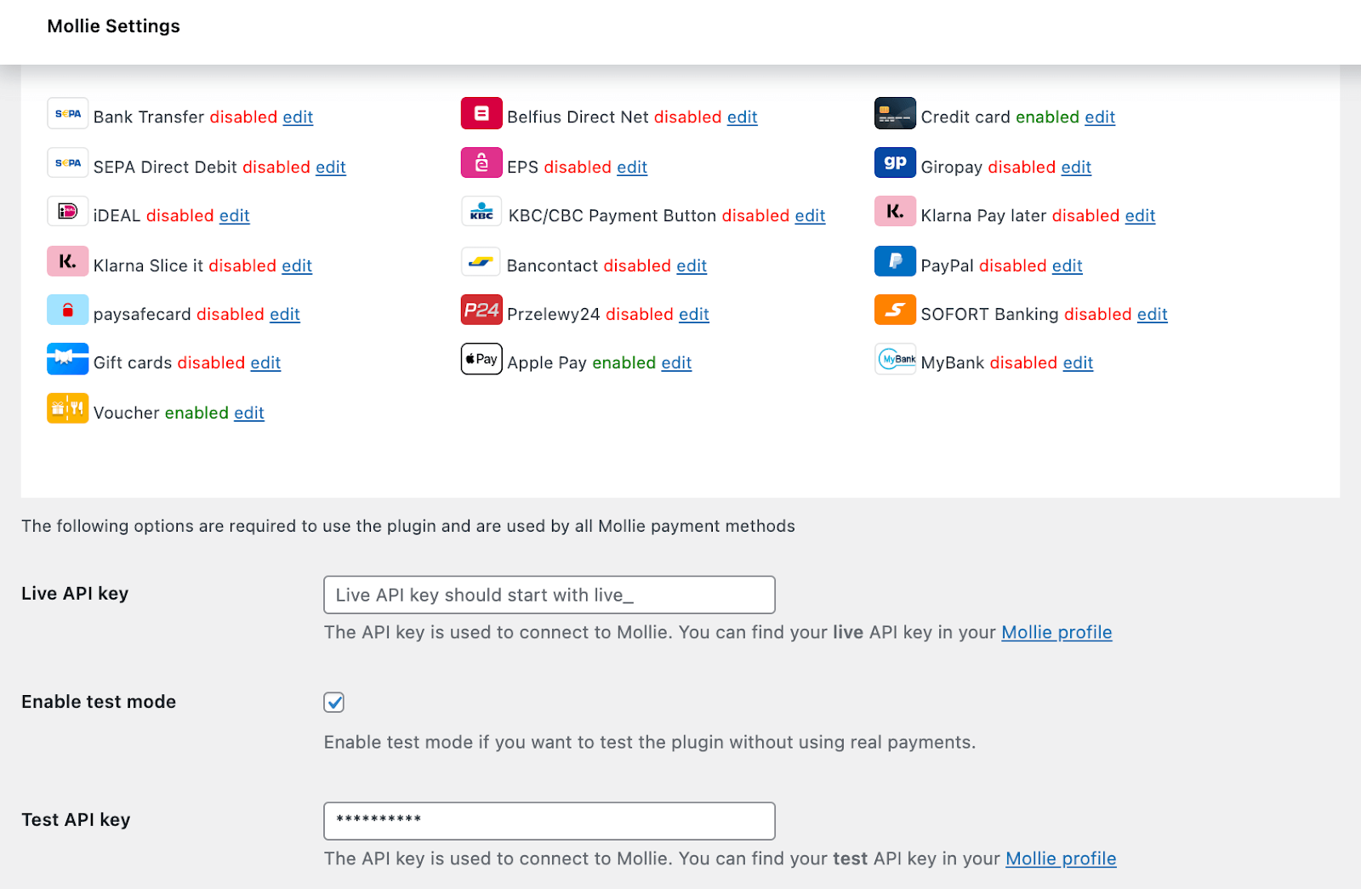Click the iDEAL payment method icon
1361x889 pixels.
67,211
